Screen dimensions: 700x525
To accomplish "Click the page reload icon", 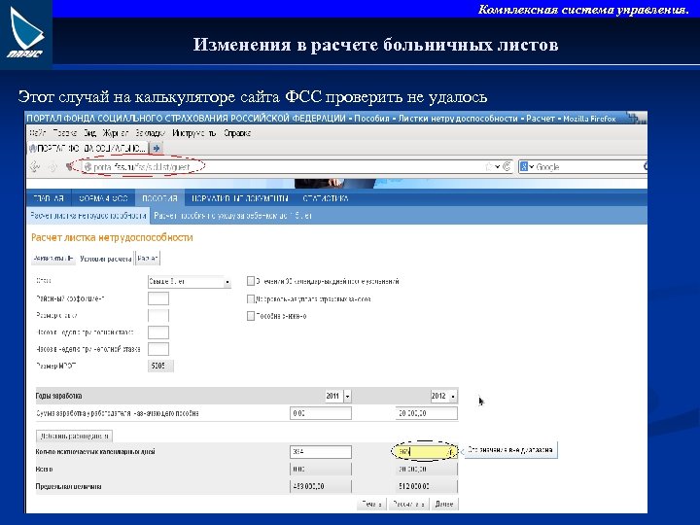I will click(507, 166).
